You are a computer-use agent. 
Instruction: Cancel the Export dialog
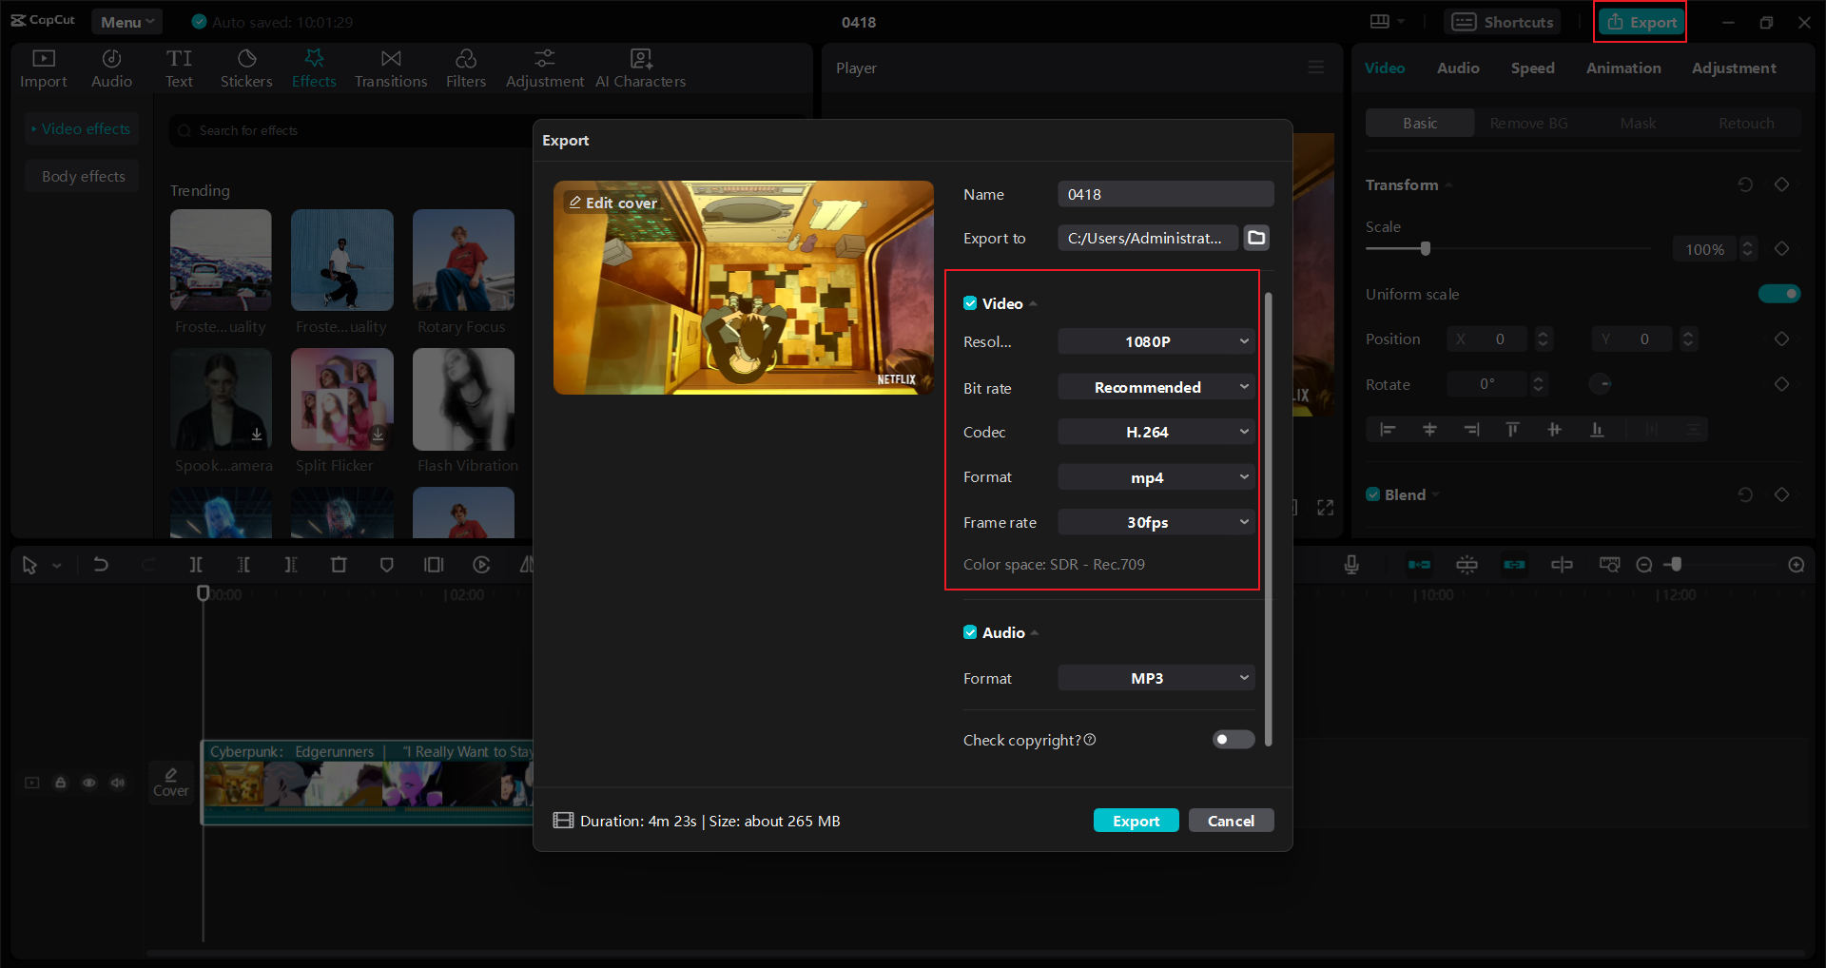1231,821
